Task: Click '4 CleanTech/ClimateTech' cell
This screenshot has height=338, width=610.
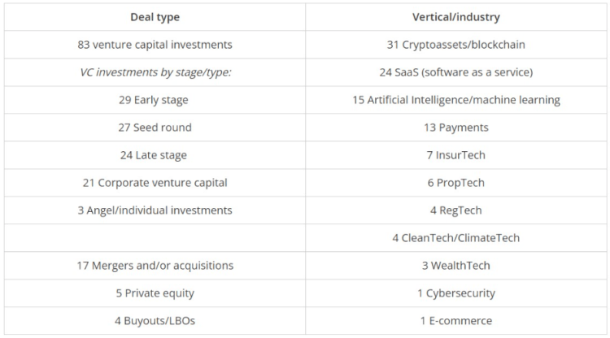Action: (455, 238)
